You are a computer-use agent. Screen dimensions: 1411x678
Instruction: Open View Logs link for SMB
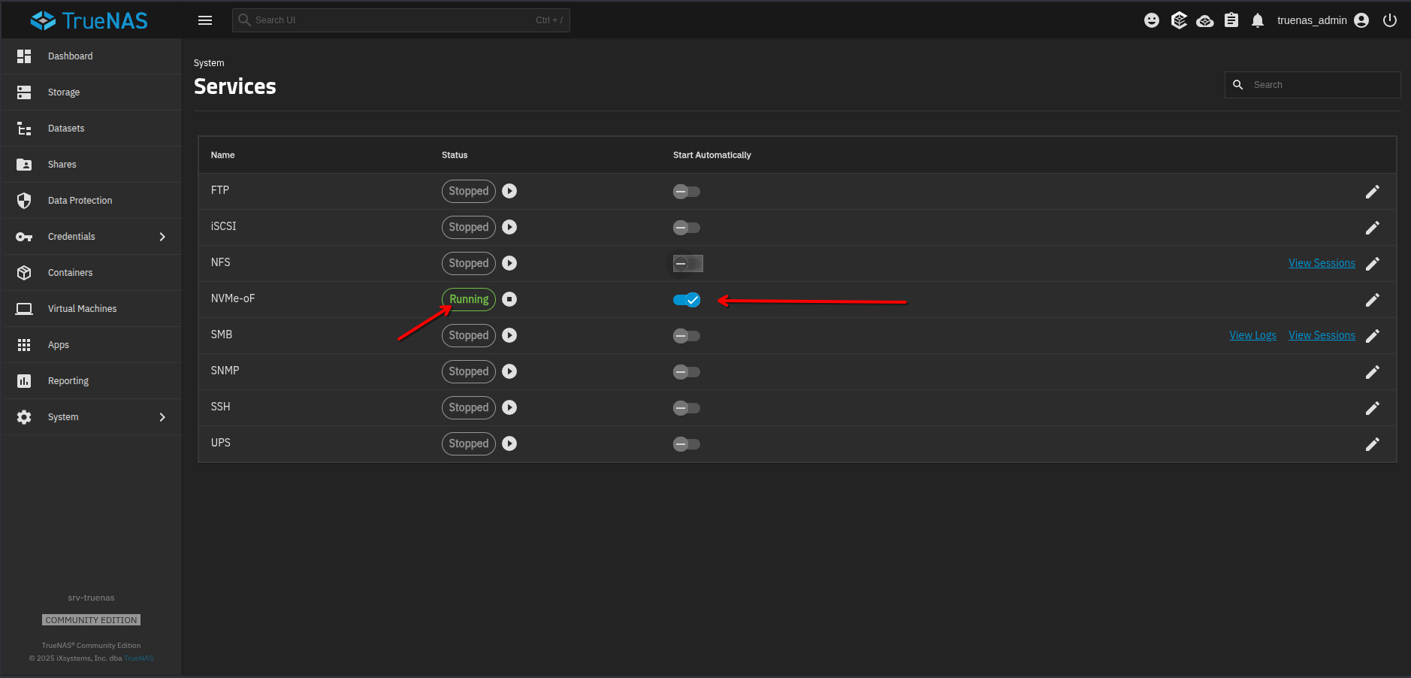coord(1252,335)
